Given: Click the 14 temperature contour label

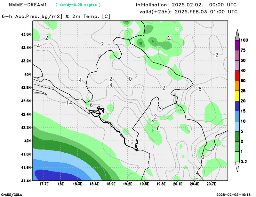Looking at the screenshot, I should tap(69, 103).
